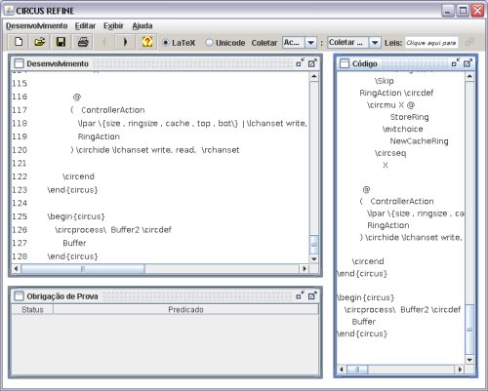Minimize the Código panel
This screenshot has height=391, width=488.
pyautogui.click(x=456, y=62)
